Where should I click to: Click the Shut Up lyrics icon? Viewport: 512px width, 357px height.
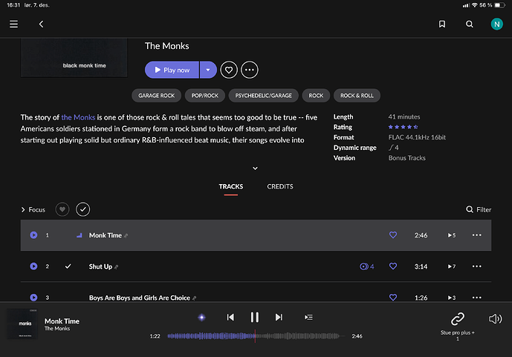[x=116, y=267]
